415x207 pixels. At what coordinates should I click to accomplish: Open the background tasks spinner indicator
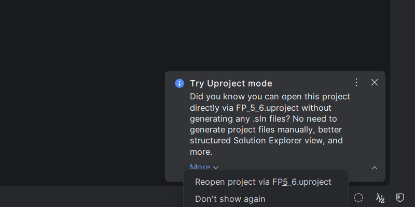coord(358,198)
